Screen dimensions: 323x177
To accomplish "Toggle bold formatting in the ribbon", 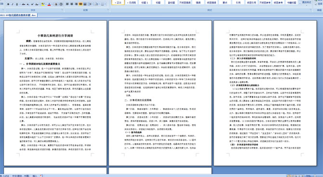I will [8, 4].
